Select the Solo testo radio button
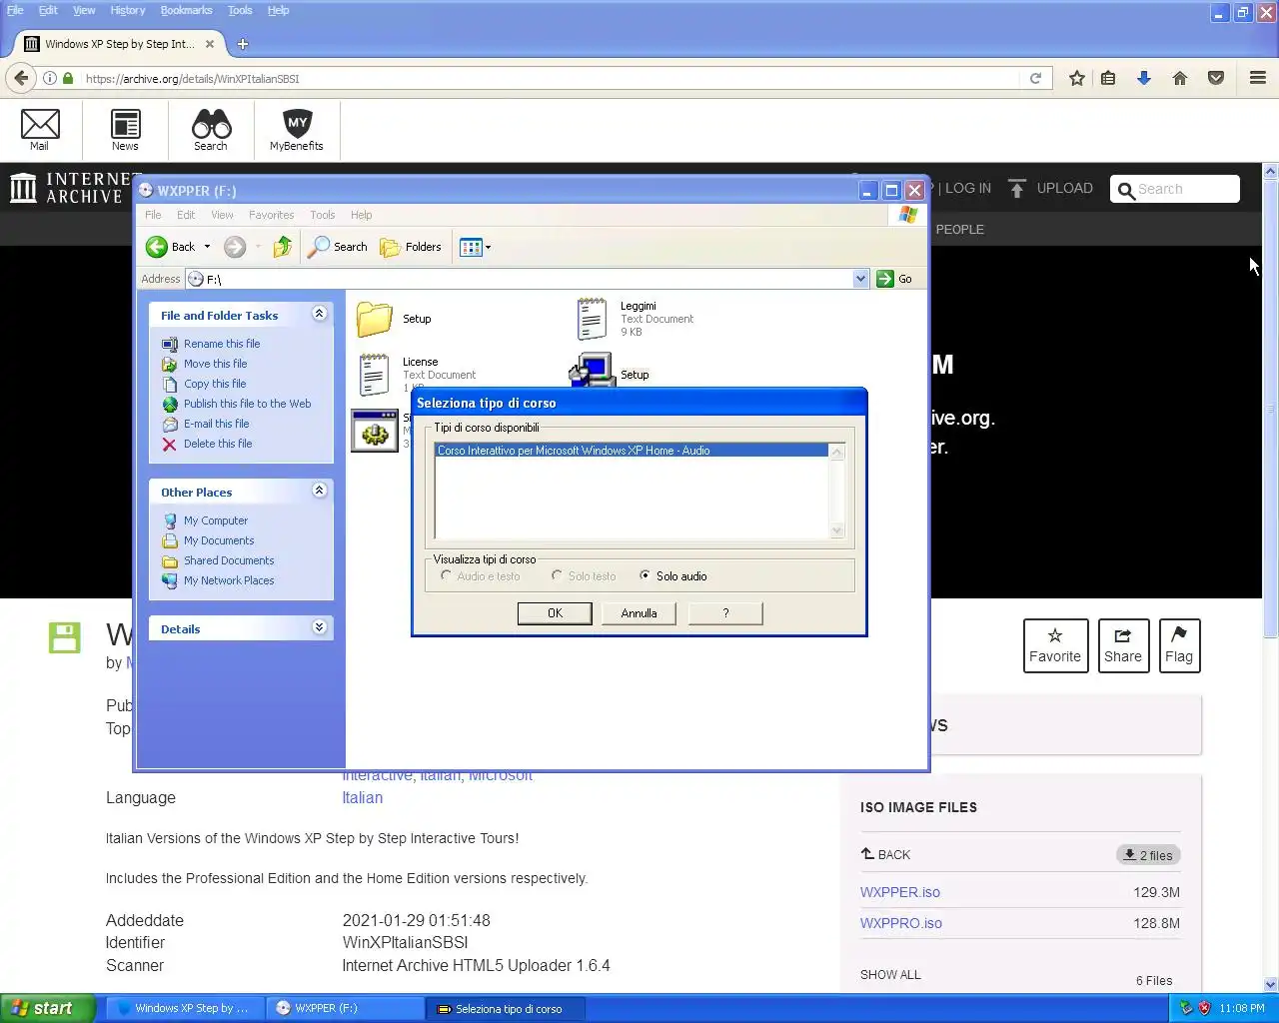 coord(557,575)
